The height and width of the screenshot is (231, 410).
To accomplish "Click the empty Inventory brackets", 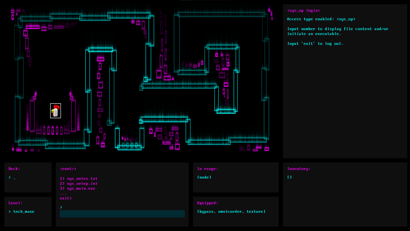I will tap(290, 177).
